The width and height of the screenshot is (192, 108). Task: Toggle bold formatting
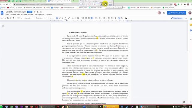57,18
